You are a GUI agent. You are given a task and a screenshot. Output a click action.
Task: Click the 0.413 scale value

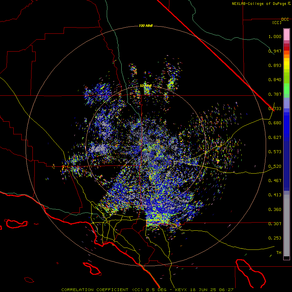pyautogui.click(x=275, y=195)
